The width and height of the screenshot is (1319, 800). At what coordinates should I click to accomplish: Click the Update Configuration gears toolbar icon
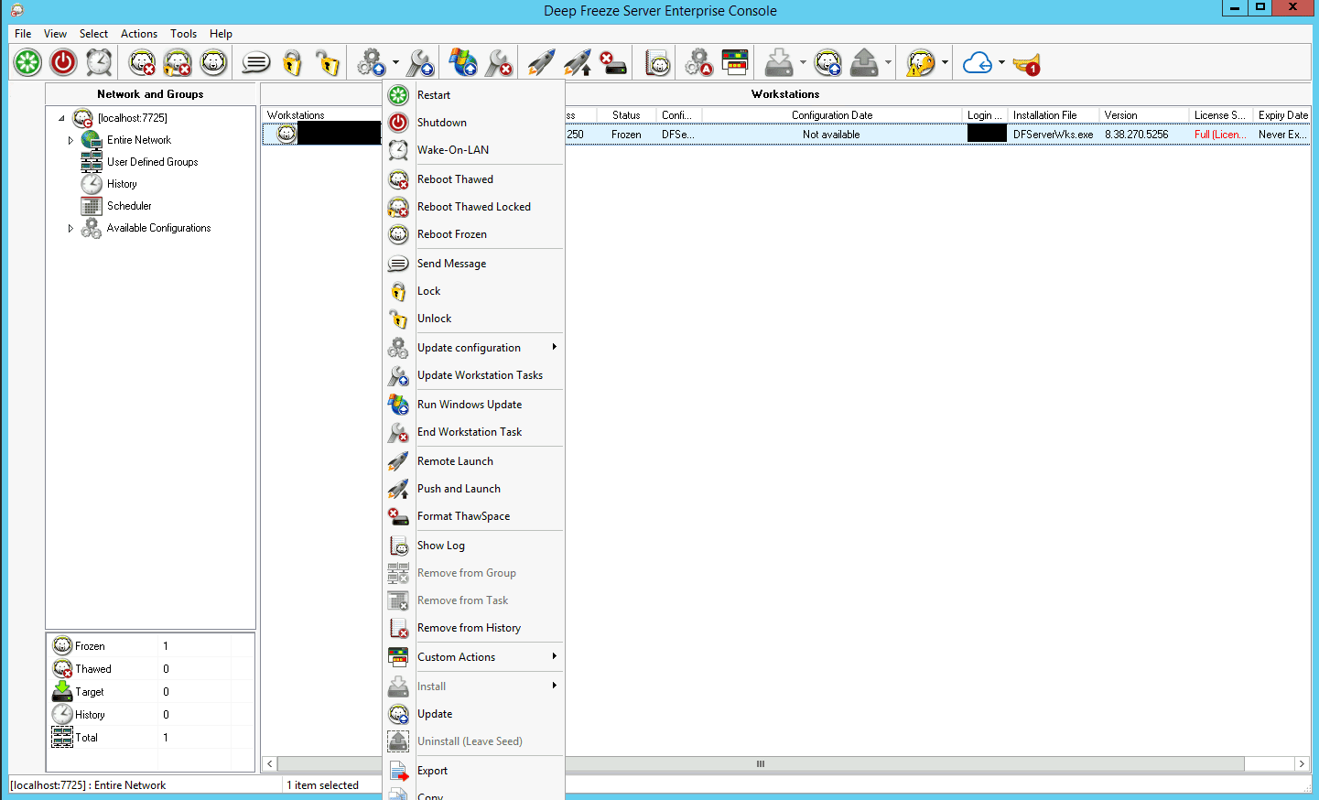coord(371,62)
